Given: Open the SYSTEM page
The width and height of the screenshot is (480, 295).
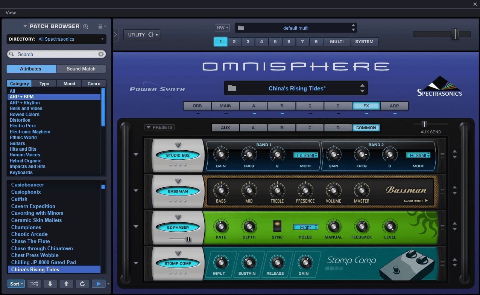Looking at the screenshot, I should (x=365, y=41).
